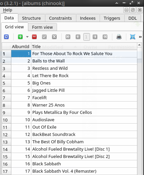Click the page number input field
Viewport: 144px width, 175px height.
tap(86, 37)
